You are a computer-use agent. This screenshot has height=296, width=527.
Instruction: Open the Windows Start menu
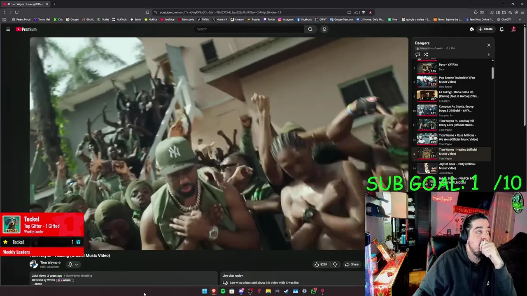tap(205, 291)
